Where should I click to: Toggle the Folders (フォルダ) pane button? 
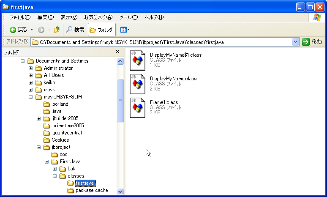pos(101,30)
